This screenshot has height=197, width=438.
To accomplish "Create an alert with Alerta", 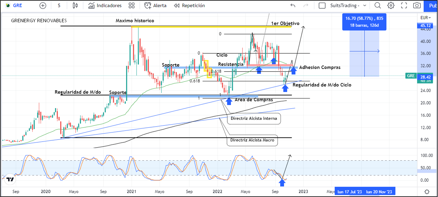I will pyautogui.click(x=155, y=6).
